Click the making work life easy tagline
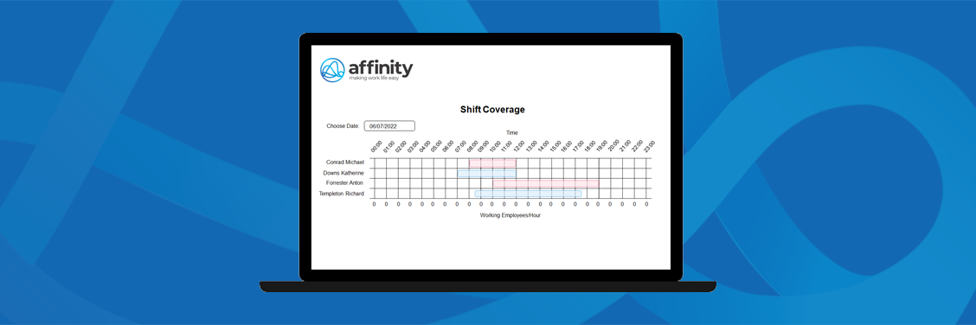Screen dimensions: 976x325 tap(374, 79)
